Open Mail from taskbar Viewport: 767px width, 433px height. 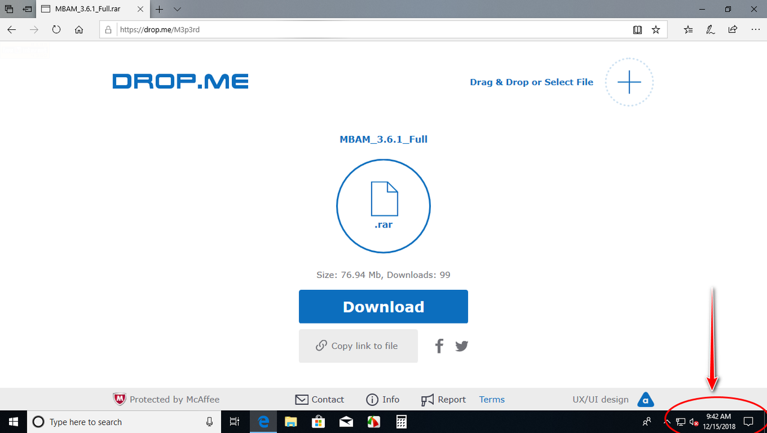(346, 422)
